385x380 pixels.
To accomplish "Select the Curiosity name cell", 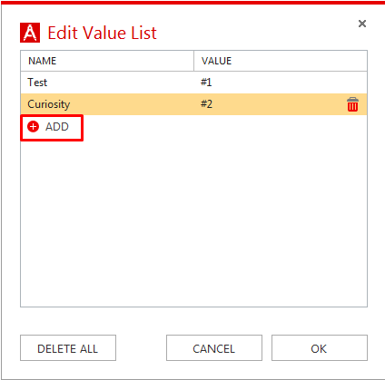I will pyautogui.click(x=107, y=104).
